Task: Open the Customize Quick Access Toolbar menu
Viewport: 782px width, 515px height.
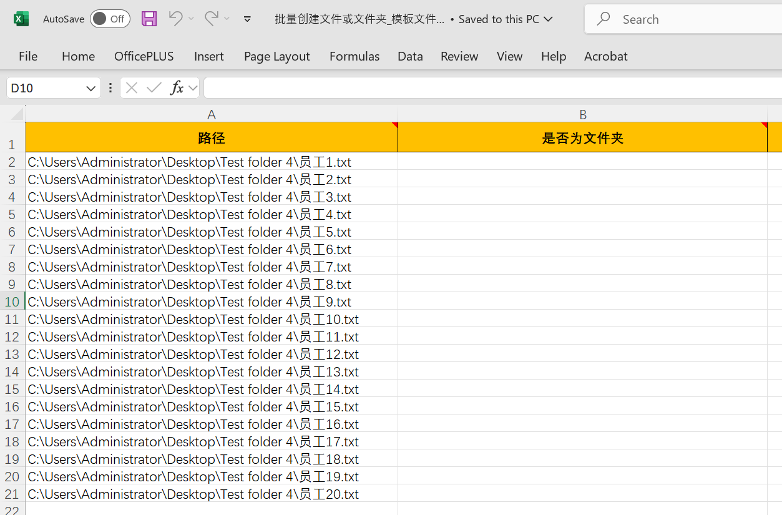Action: (247, 19)
